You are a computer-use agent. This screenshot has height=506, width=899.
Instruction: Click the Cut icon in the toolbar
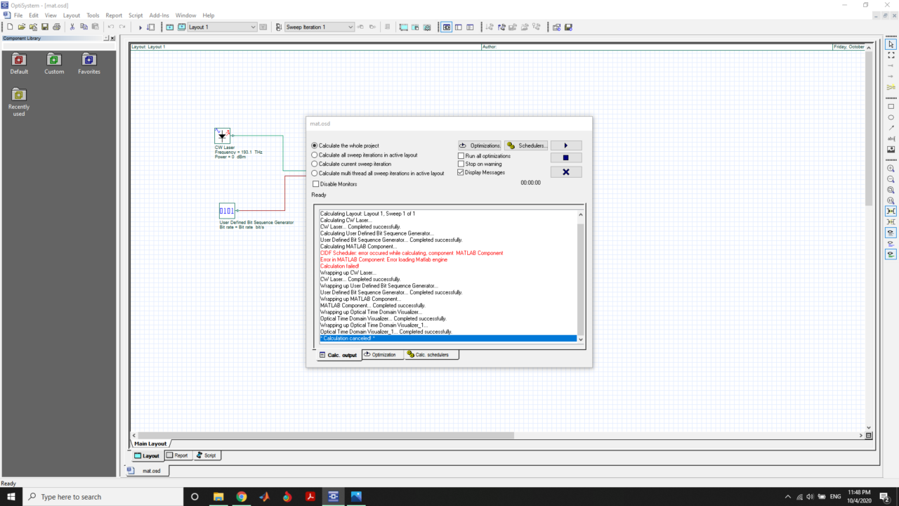(72, 27)
